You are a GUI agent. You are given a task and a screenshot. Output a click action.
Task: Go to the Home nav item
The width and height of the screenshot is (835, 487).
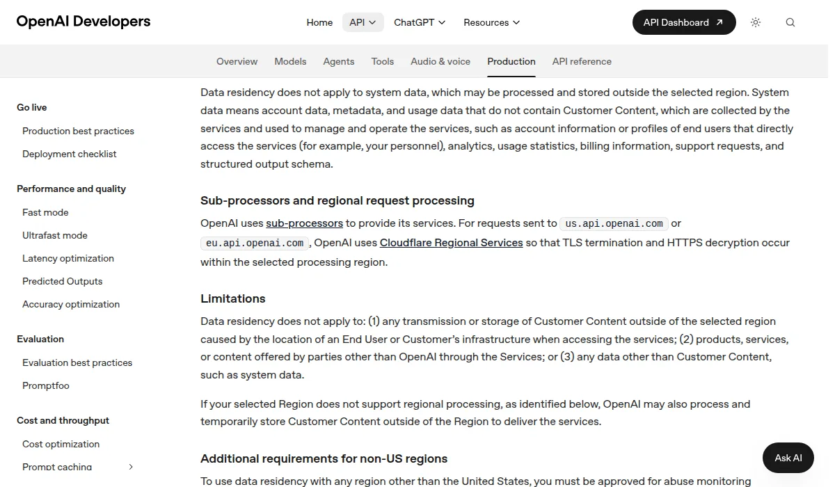(x=319, y=22)
